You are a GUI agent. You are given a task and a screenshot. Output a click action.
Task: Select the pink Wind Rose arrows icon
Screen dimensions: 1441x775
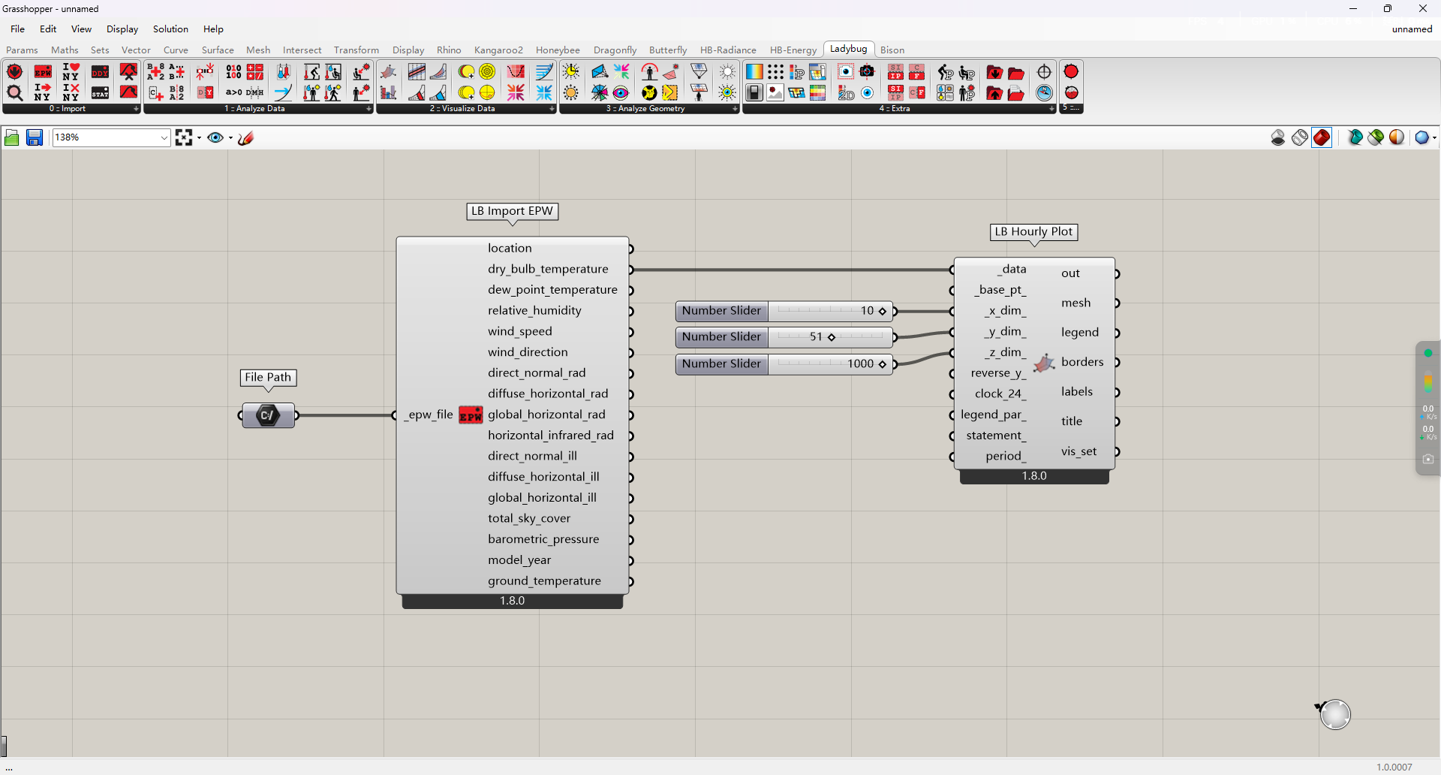coord(516,92)
